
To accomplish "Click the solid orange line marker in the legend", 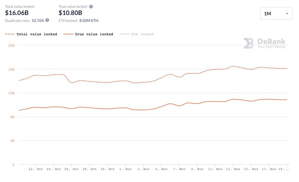I will click(68, 34).
